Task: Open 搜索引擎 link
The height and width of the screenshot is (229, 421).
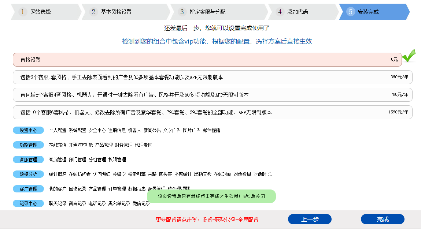Action: click(137, 174)
